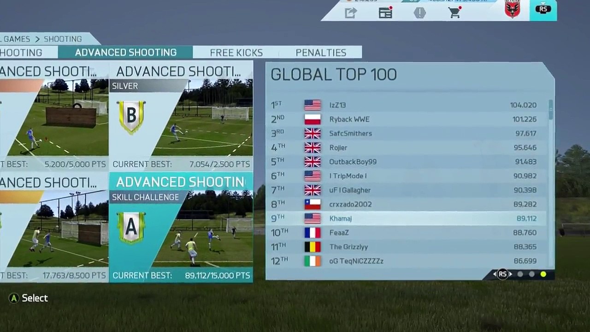
Task: Switch to the Advanced Shooting tab
Action: 125,53
